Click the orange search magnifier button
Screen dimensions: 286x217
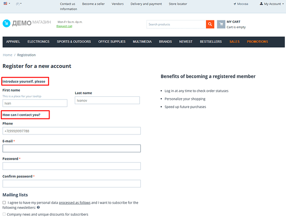210,24
